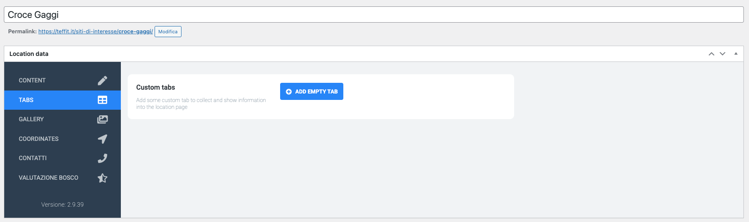Select the TABS label in the sidebar
This screenshot has height=222, width=749.
coord(26,100)
